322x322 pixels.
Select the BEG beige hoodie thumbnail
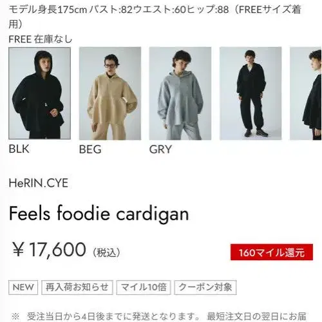[110, 93]
